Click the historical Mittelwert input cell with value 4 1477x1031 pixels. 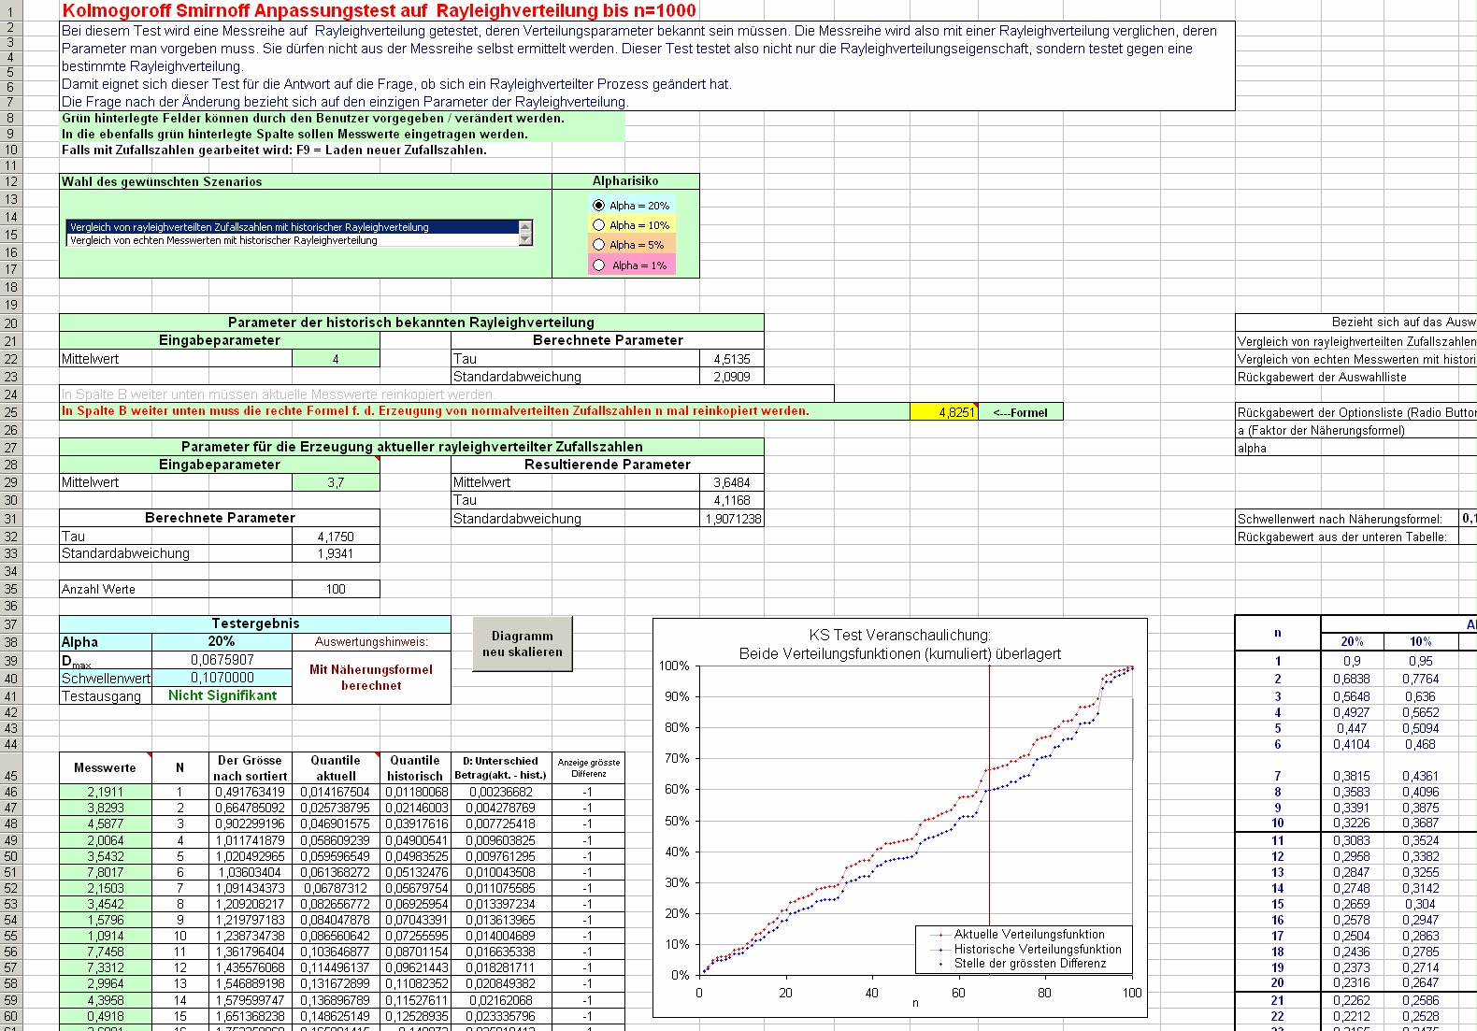click(336, 359)
